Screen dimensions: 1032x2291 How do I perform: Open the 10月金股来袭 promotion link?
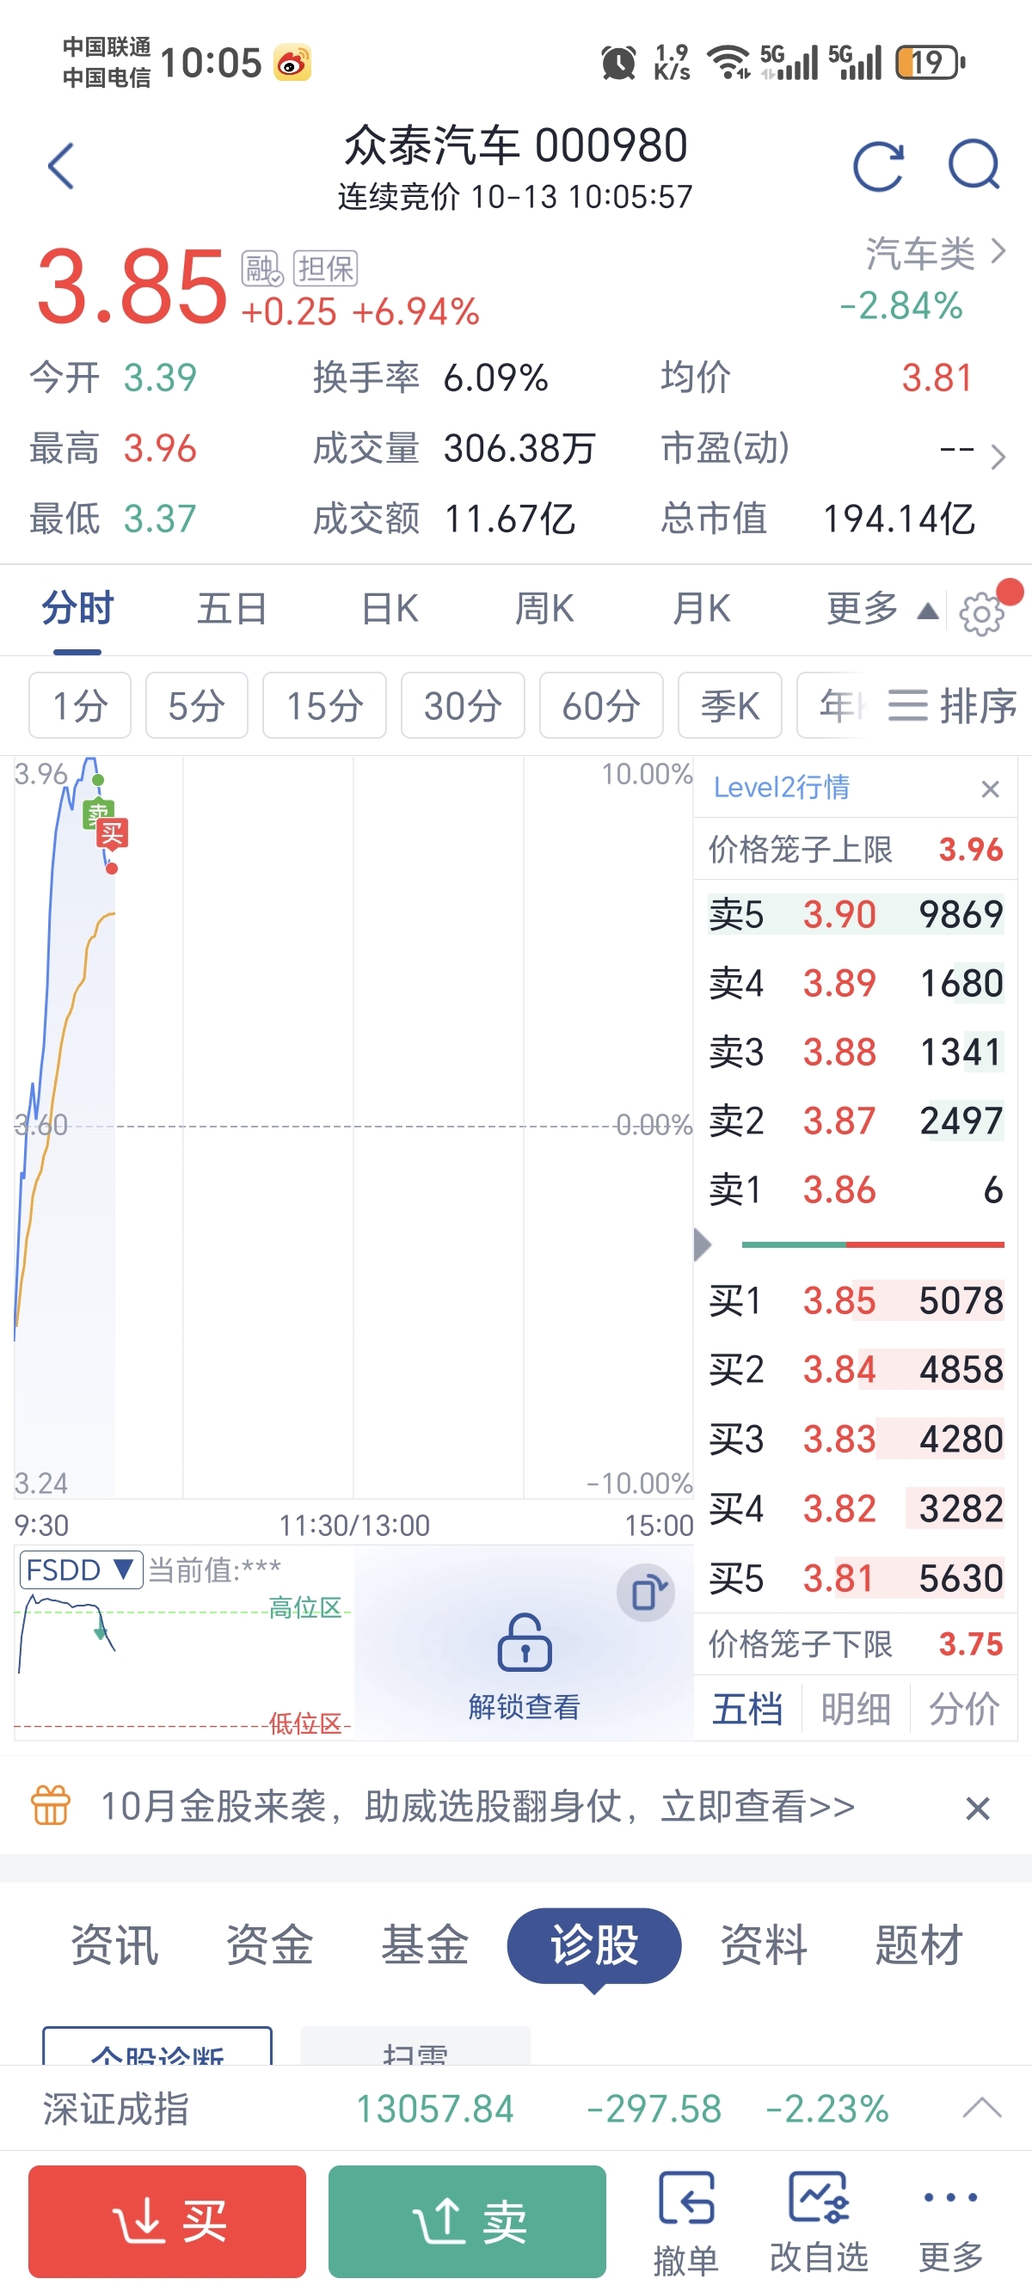point(478,1806)
